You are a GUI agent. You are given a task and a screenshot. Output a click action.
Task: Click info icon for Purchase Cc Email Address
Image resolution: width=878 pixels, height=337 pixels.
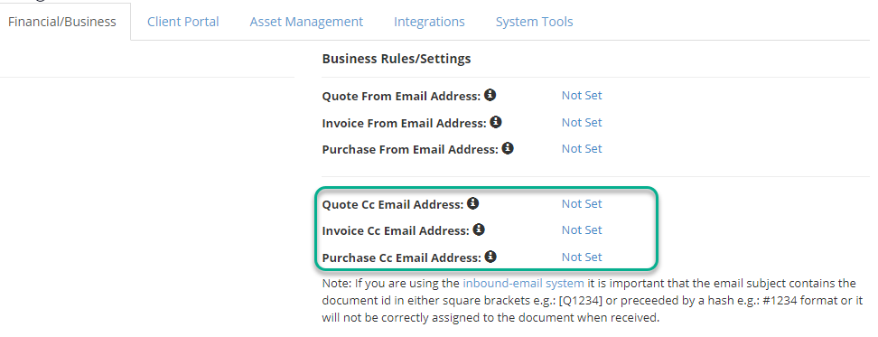(x=490, y=257)
